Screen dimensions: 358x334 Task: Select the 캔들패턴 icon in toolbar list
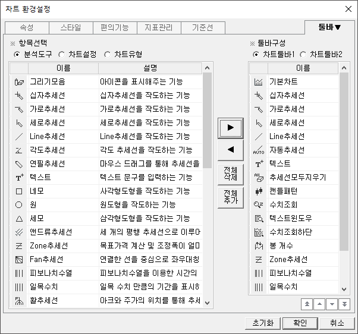pyautogui.click(x=258, y=191)
